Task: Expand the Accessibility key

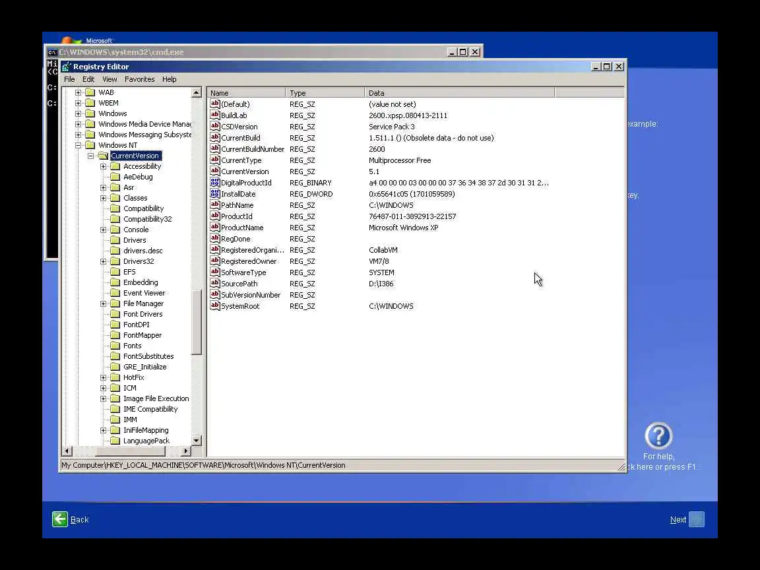Action: coord(103,166)
